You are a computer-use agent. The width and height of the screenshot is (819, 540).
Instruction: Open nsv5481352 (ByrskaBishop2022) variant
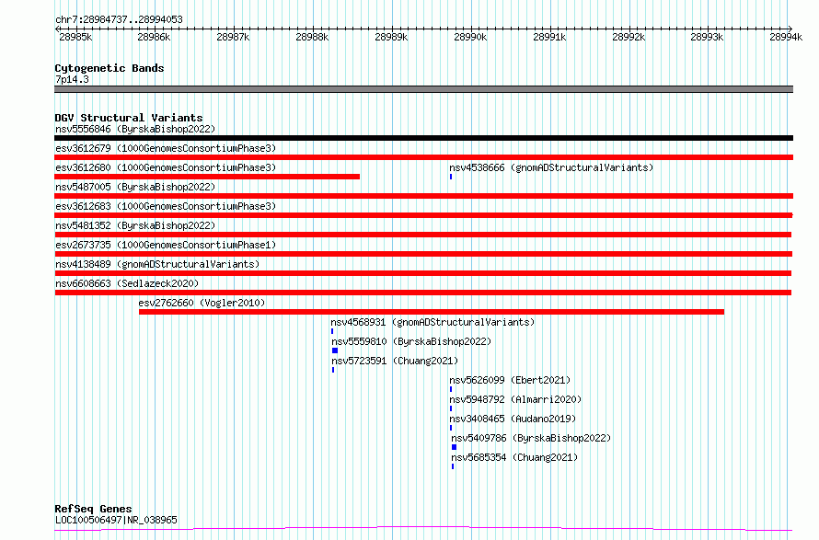pos(135,225)
